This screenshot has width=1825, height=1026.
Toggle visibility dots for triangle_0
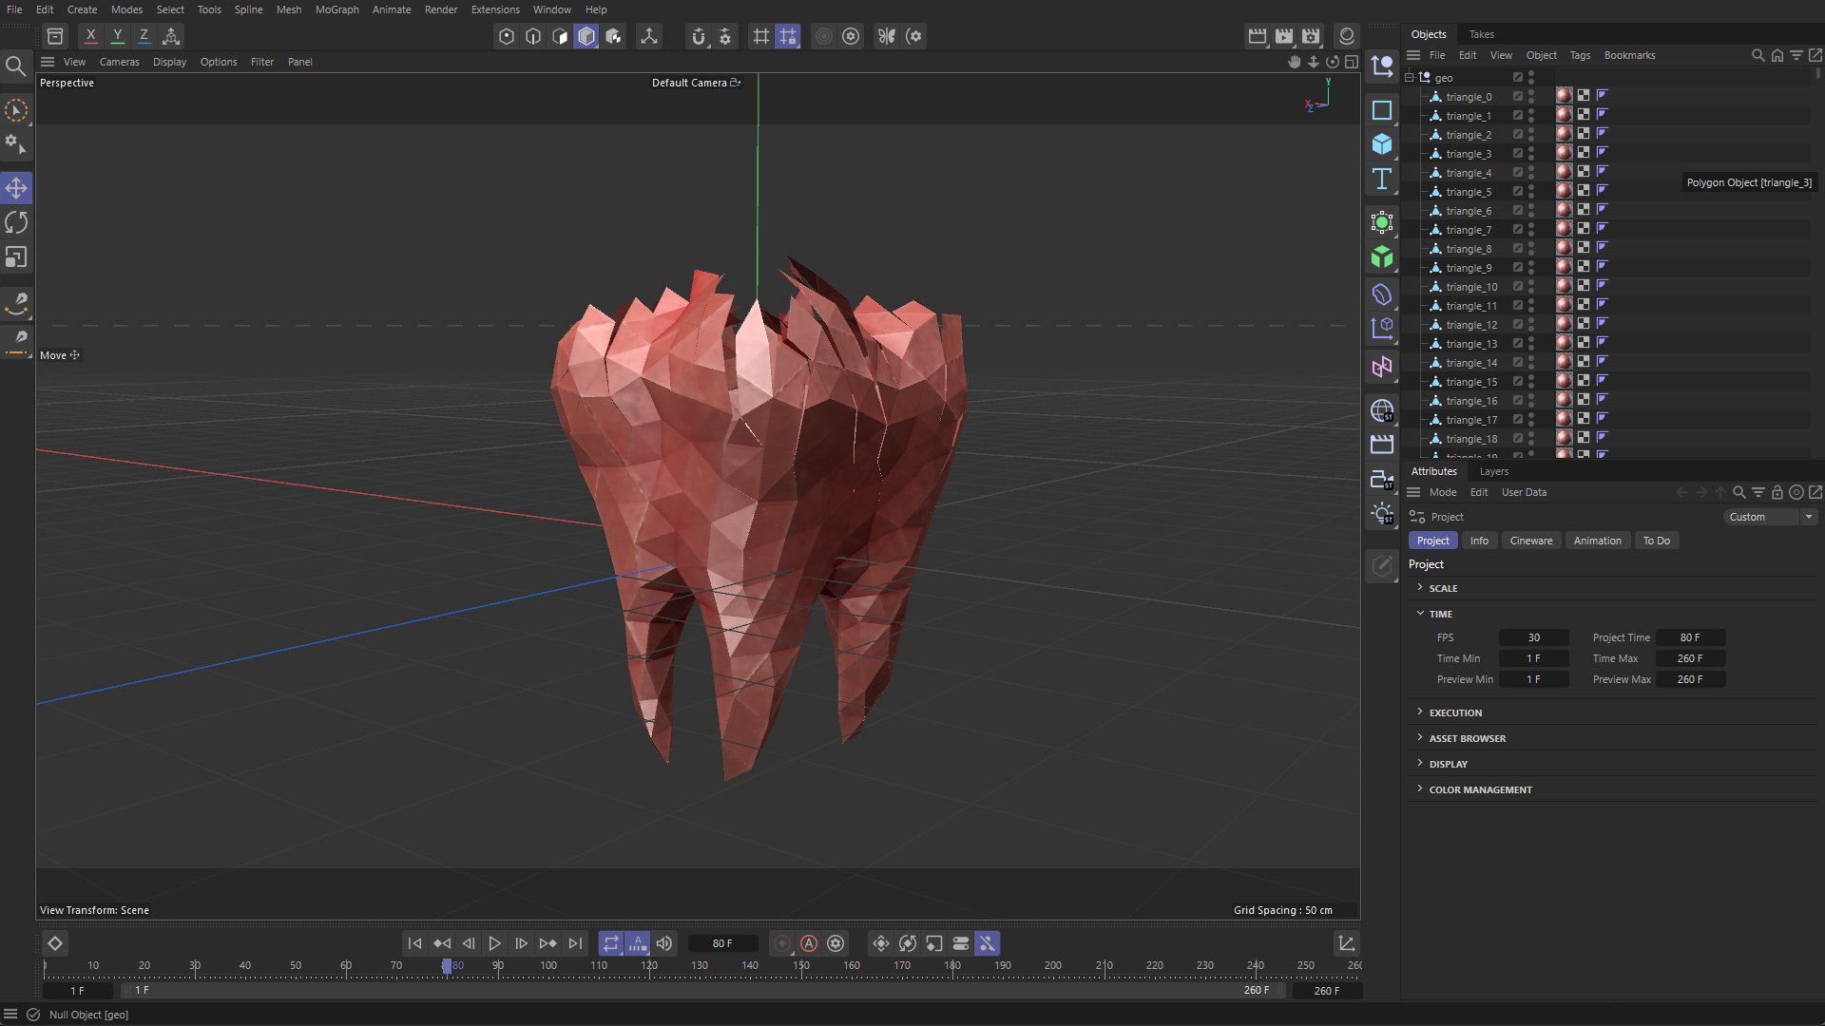coord(1530,97)
